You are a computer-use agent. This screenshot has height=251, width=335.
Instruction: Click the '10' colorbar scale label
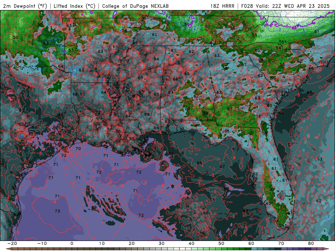point(102,243)
